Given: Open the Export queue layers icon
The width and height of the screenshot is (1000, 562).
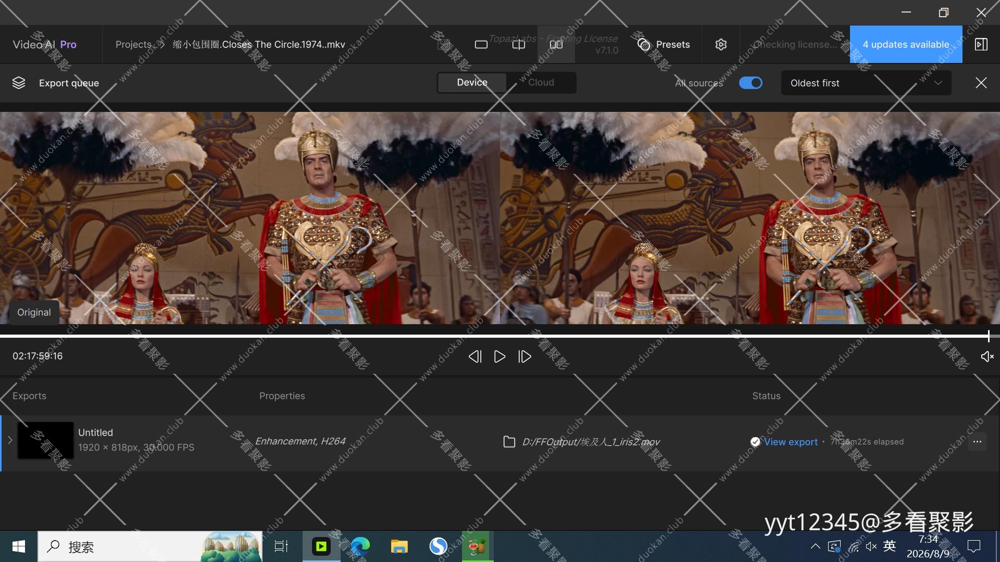Looking at the screenshot, I should pos(19,83).
